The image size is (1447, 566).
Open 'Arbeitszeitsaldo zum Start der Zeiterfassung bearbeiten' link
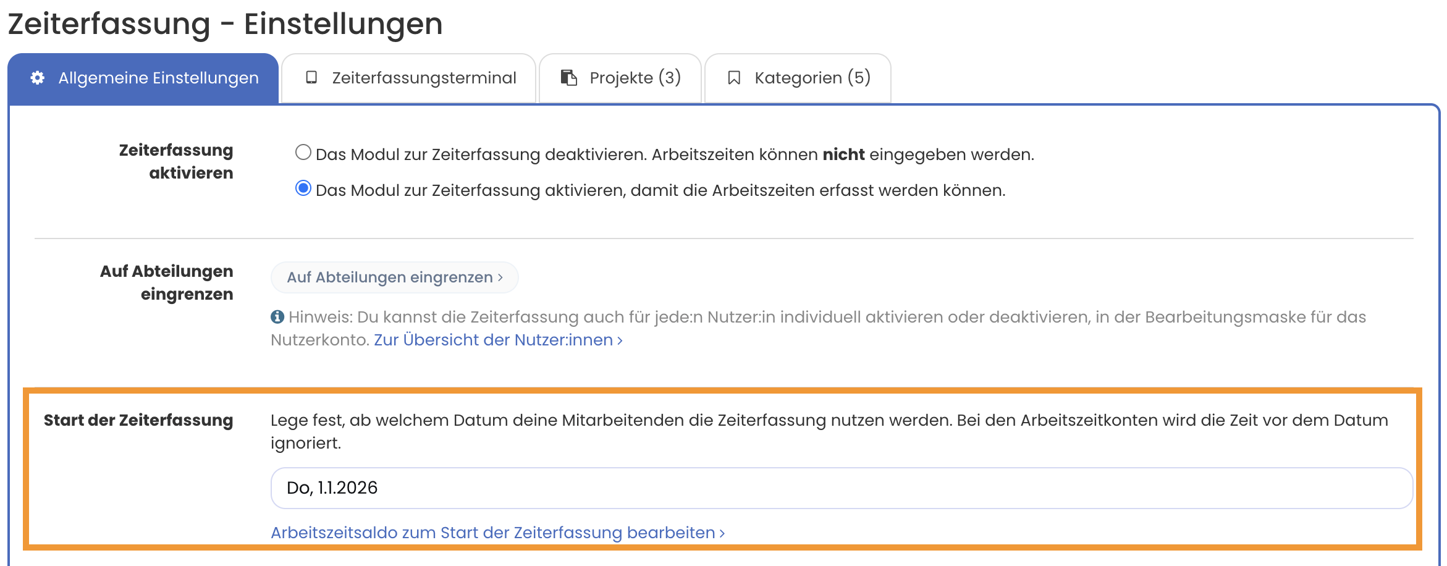pyautogui.click(x=492, y=533)
